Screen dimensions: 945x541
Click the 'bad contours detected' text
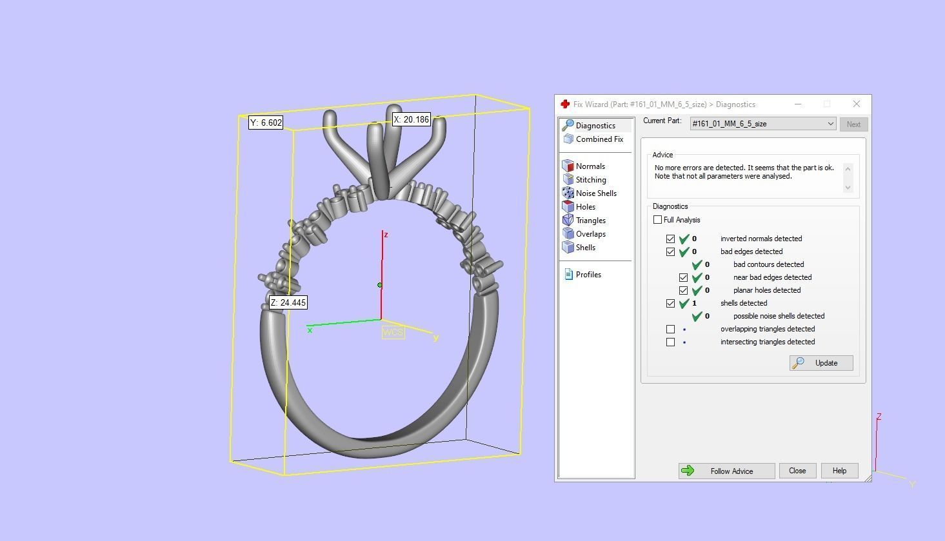[x=768, y=264]
